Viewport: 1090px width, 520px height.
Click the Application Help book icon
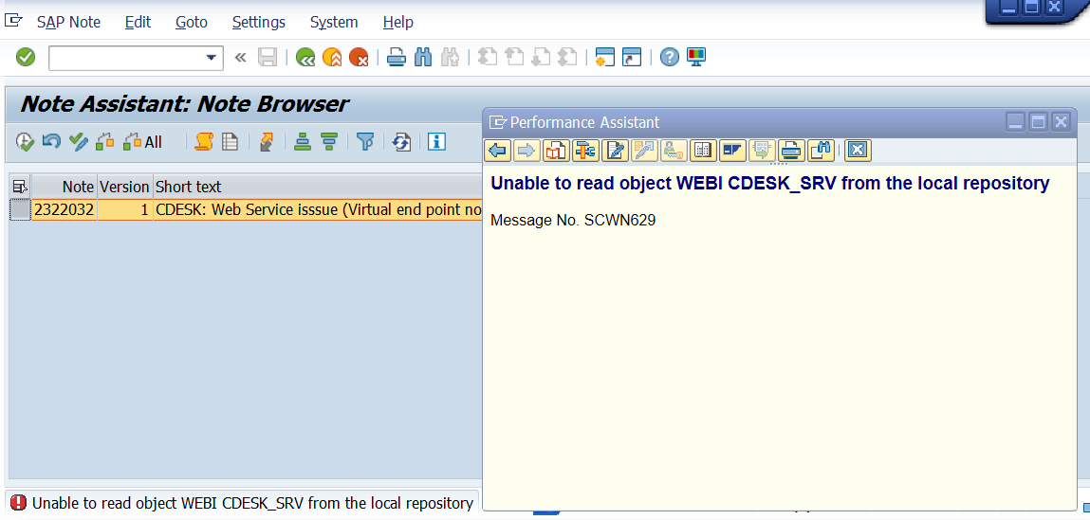[x=555, y=150]
